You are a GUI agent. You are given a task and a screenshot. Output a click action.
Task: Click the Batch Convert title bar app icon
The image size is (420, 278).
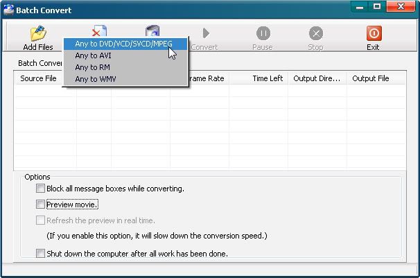pyautogui.click(x=9, y=10)
